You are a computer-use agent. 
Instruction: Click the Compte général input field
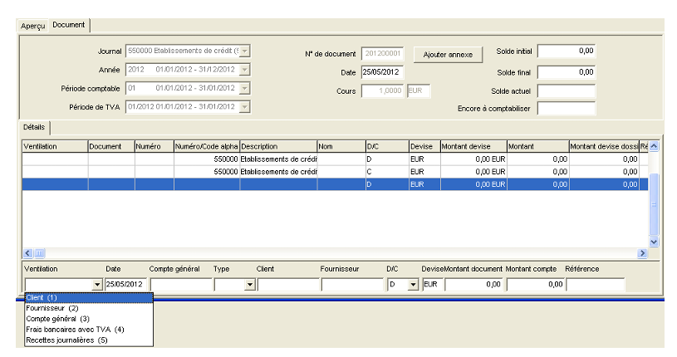tap(181, 284)
